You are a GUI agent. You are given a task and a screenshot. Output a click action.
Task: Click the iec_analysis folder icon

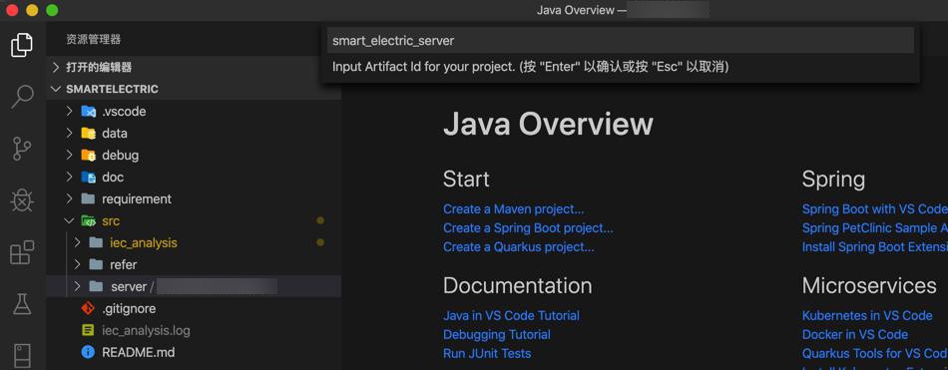[x=96, y=243]
